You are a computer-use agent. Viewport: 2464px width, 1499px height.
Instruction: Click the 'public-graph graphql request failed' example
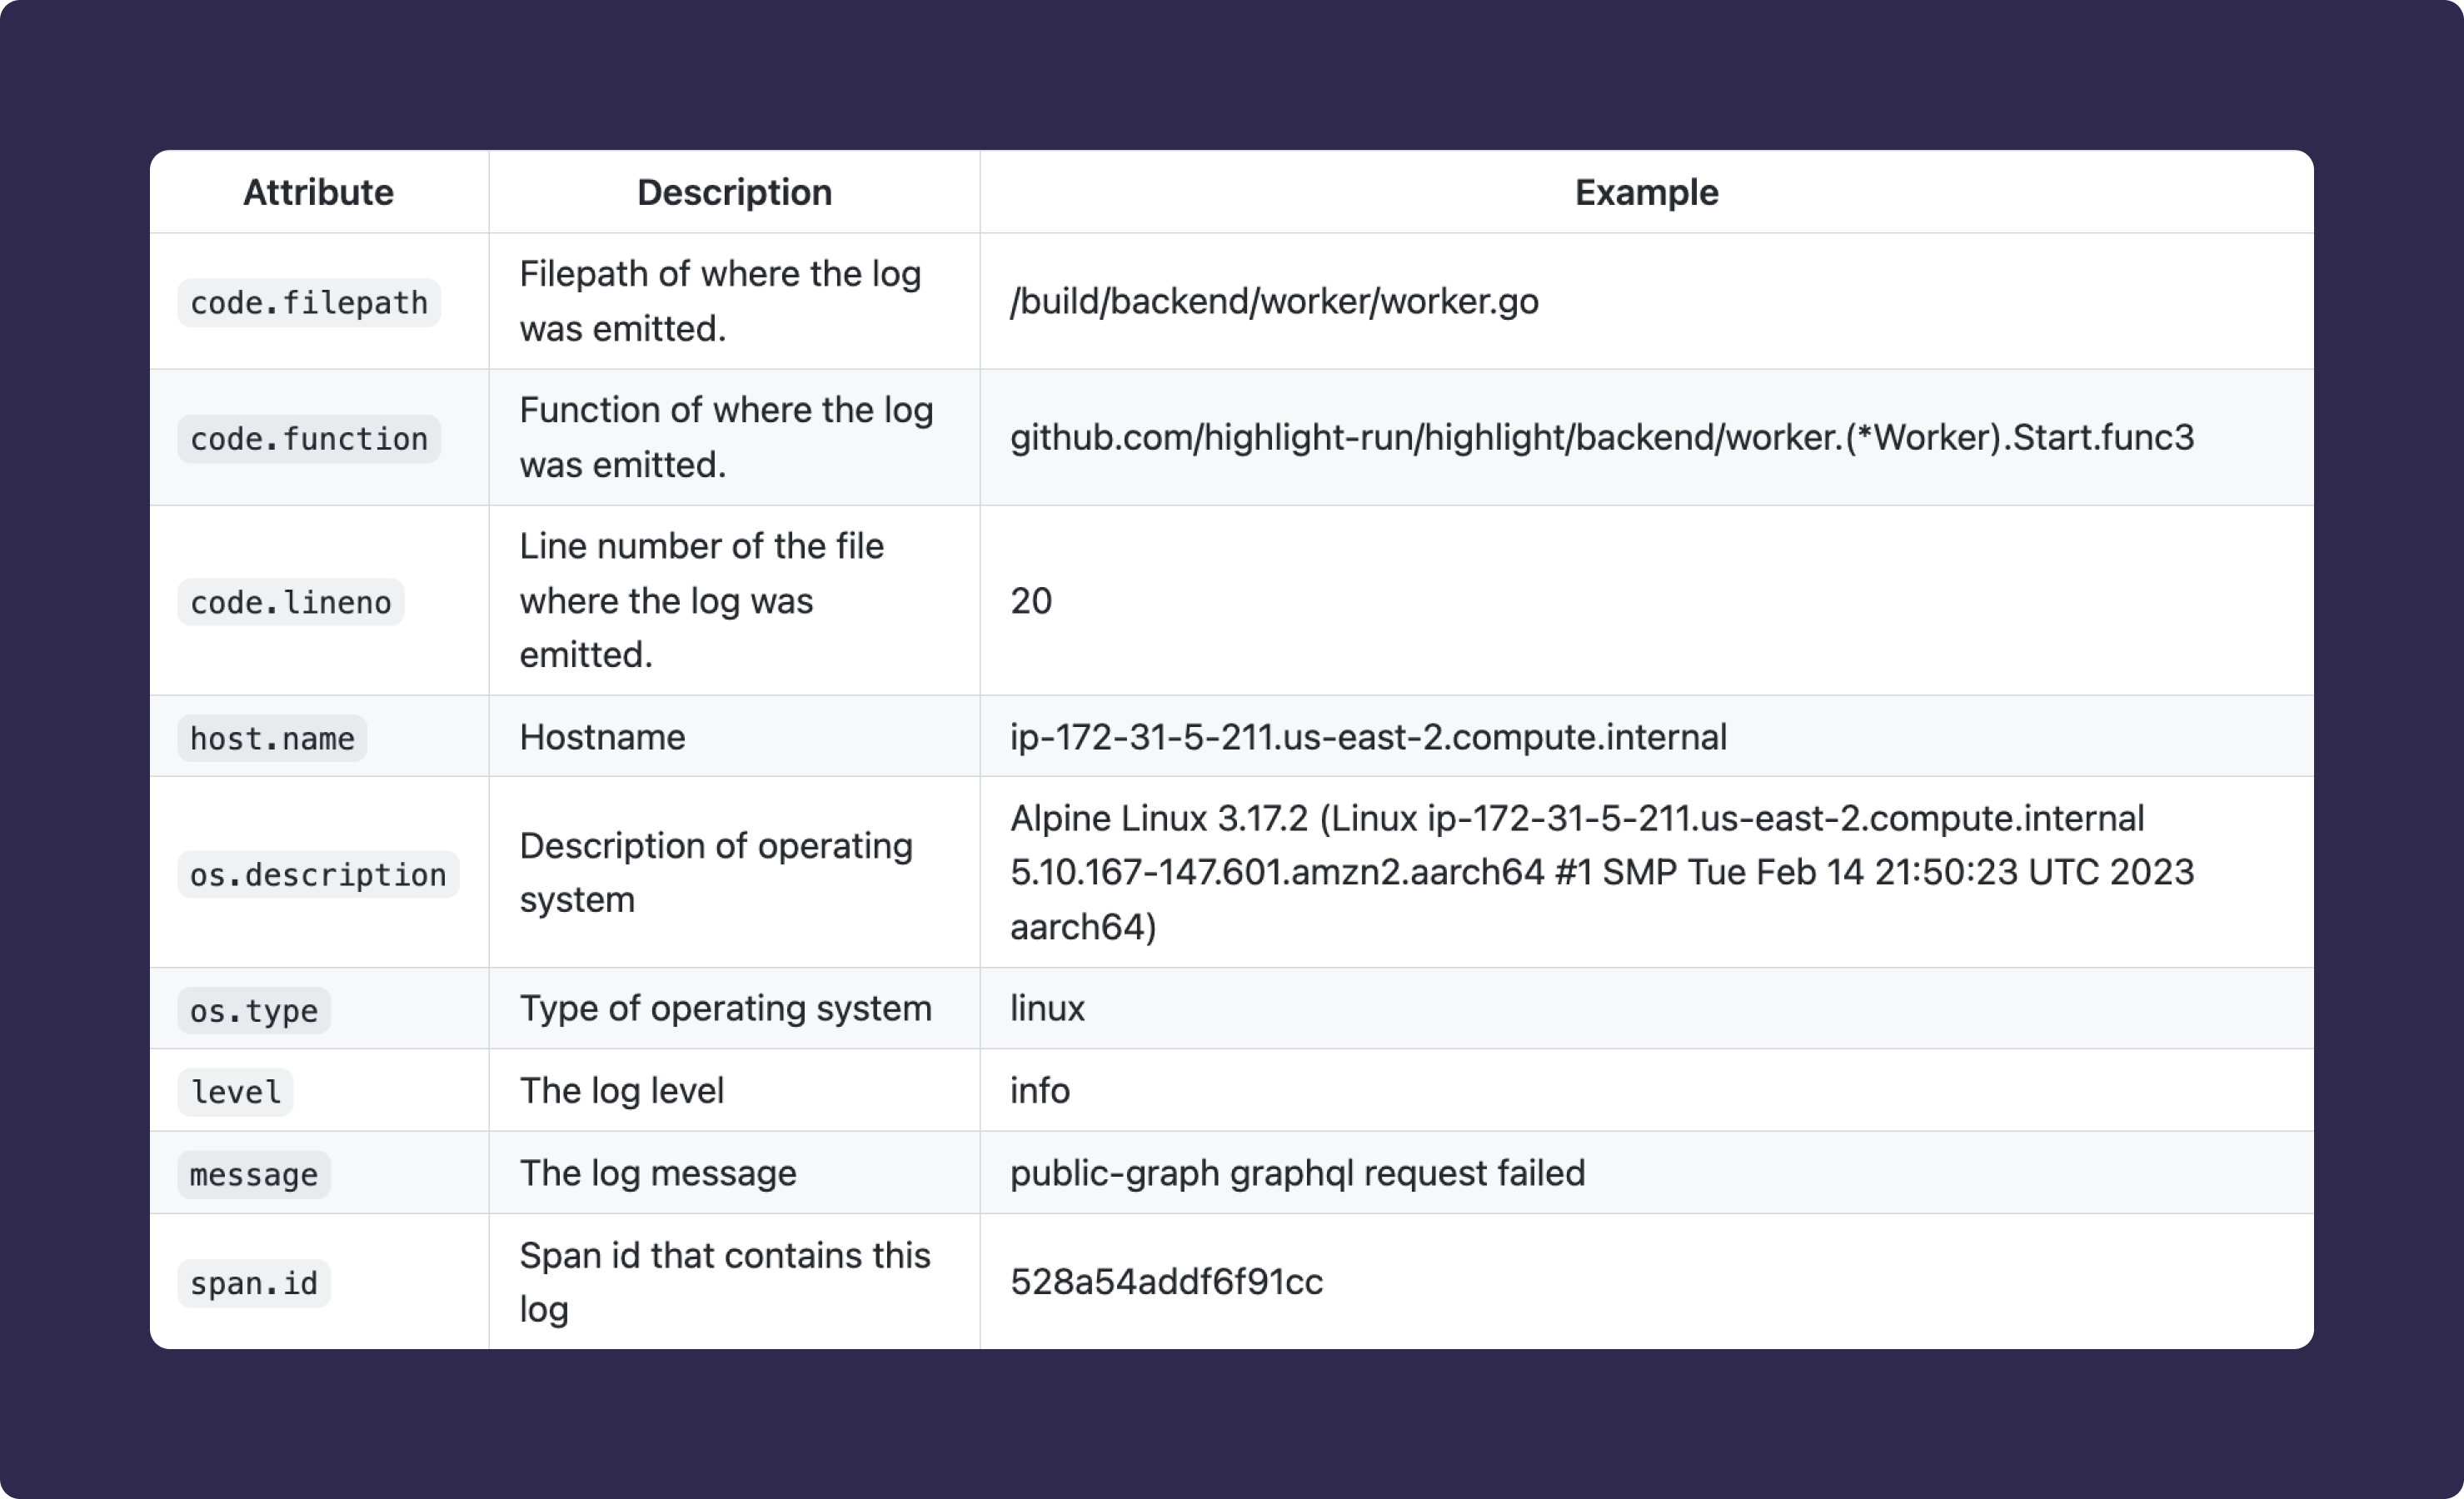[x=1297, y=1173]
